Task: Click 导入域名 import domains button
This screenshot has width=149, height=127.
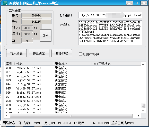Action: [x=16, y=53]
